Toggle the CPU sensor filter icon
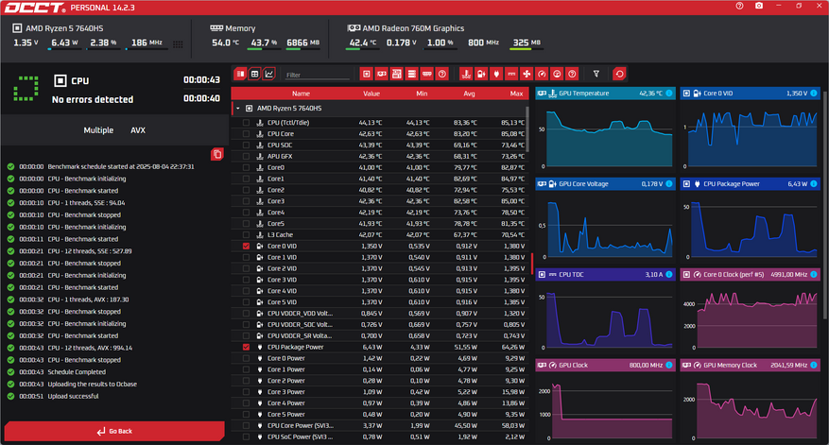Screen dimensions: 829x445 [367, 74]
